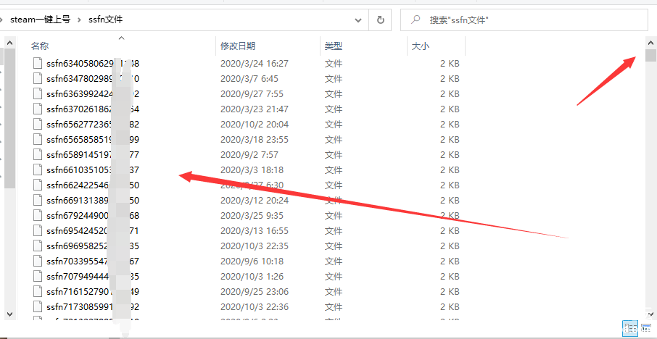
Task: Click file icon of item modified 2020/9/27 7:55
Action: tap(38, 93)
